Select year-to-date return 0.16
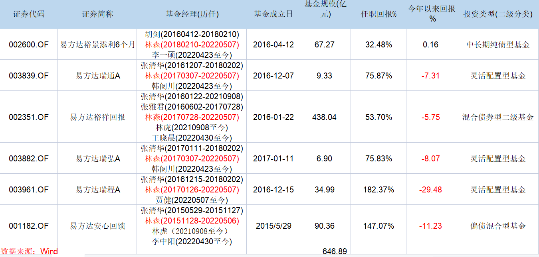Image resolution: width=539 pixels, height=257 pixels. [x=430, y=45]
